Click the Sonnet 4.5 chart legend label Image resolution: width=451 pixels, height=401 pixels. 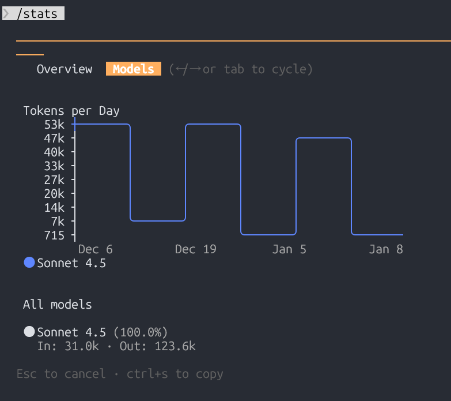point(71,263)
